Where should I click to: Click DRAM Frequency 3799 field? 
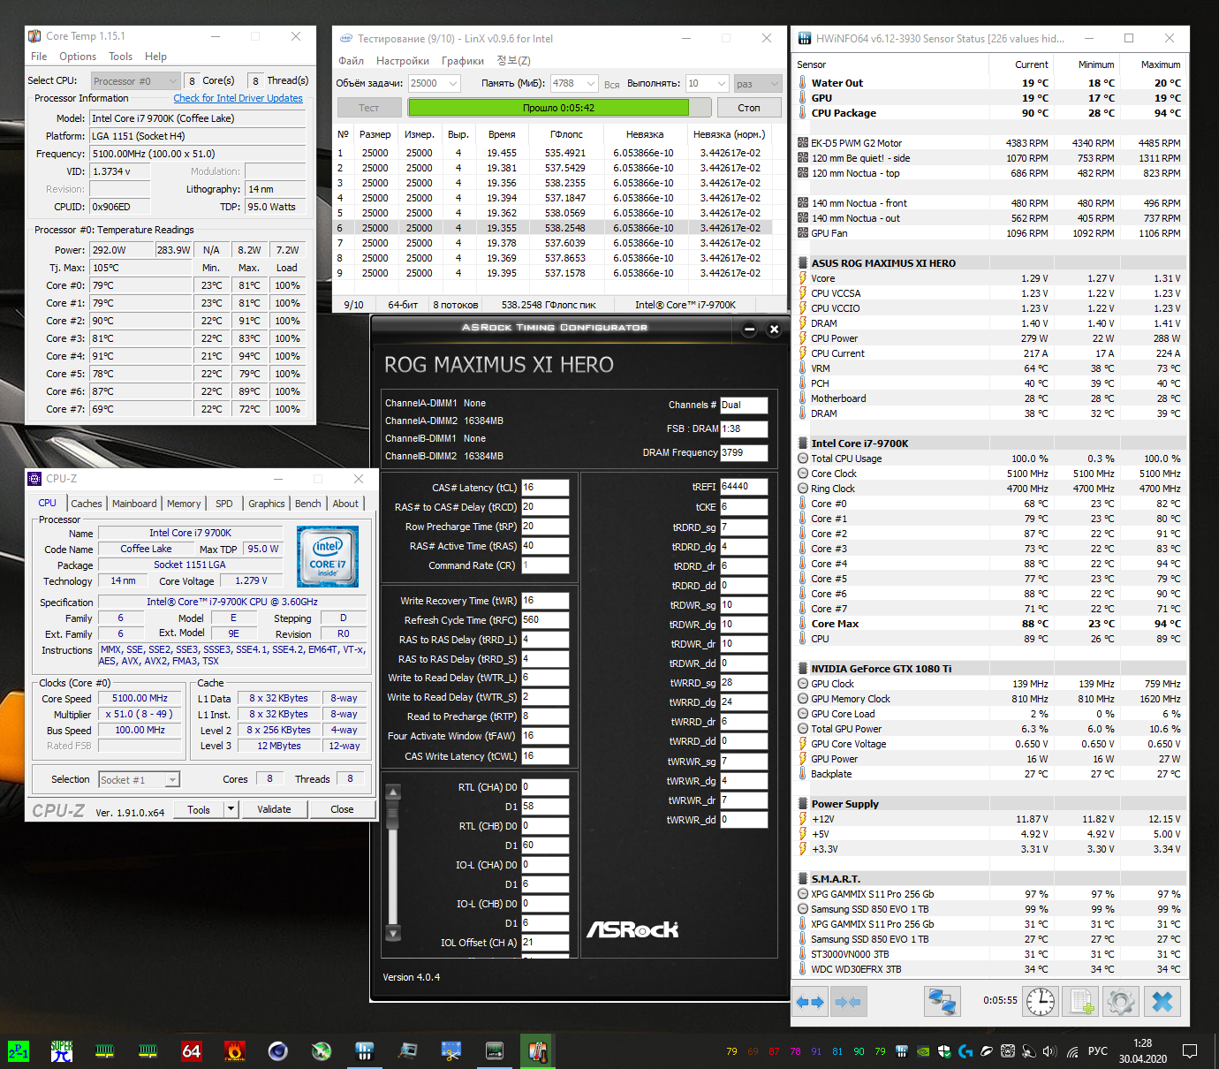[x=744, y=453]
